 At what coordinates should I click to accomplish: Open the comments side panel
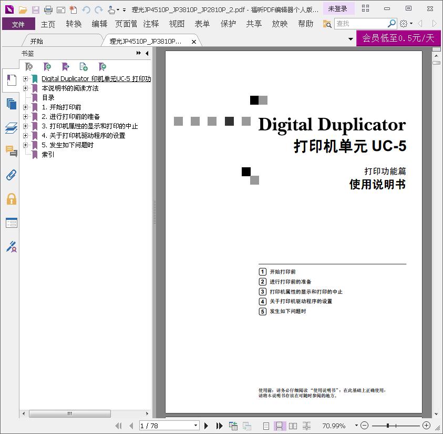[x=12, y=152]
